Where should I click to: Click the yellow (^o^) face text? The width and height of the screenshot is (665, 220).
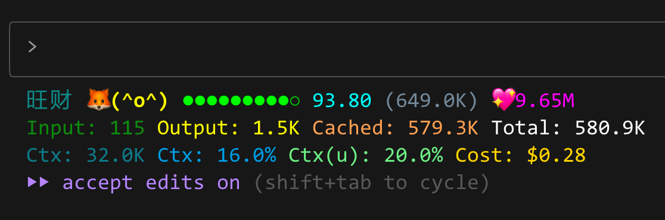click(x=139, y=100)
